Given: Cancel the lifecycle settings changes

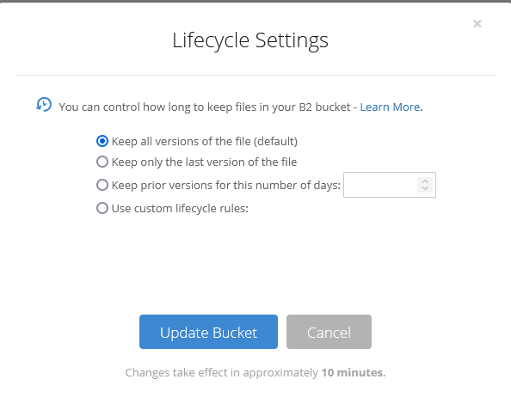Looking at the screenshot, I should pos(329,332).
